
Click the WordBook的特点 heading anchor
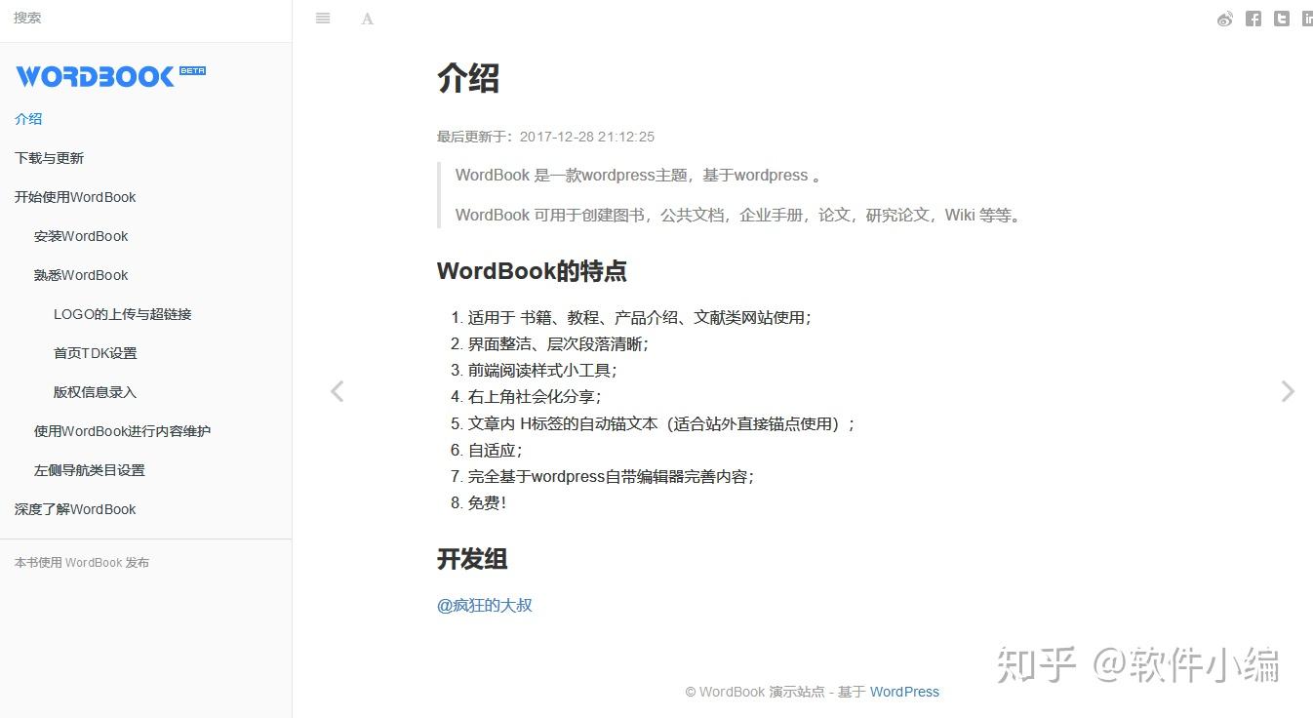(x=532, y=271)
